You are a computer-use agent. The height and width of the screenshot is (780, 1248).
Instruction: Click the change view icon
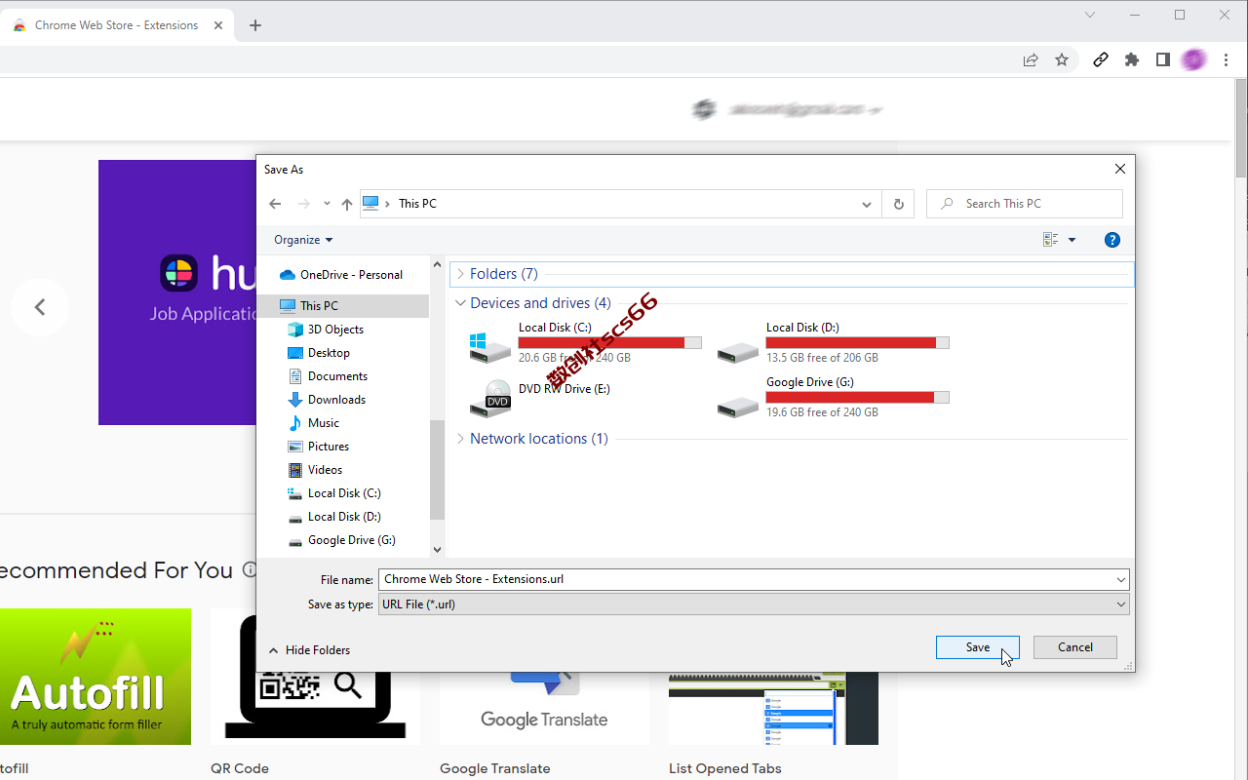(x=1050, y=240)
